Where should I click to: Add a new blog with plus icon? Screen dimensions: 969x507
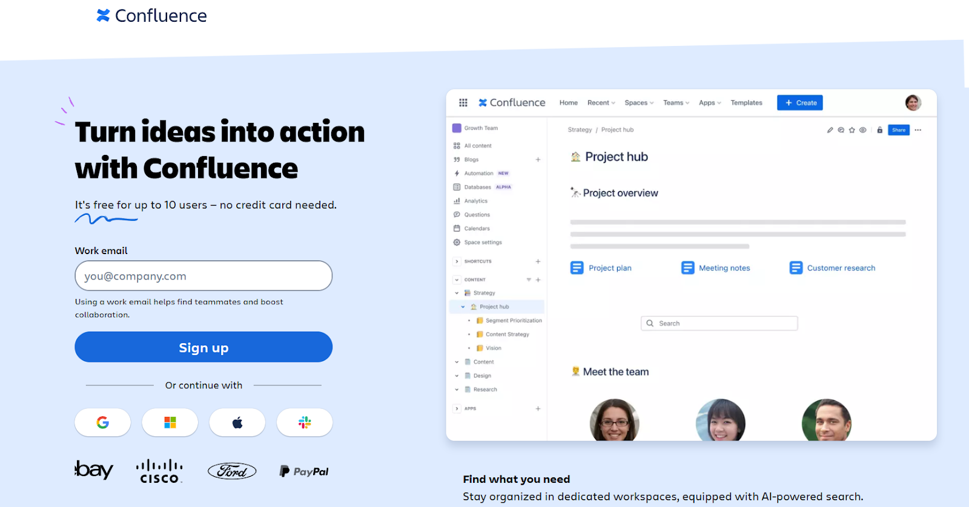[538, 160]
